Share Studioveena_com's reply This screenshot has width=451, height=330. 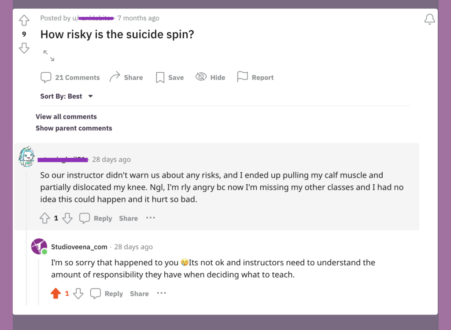tap(139, 294)
